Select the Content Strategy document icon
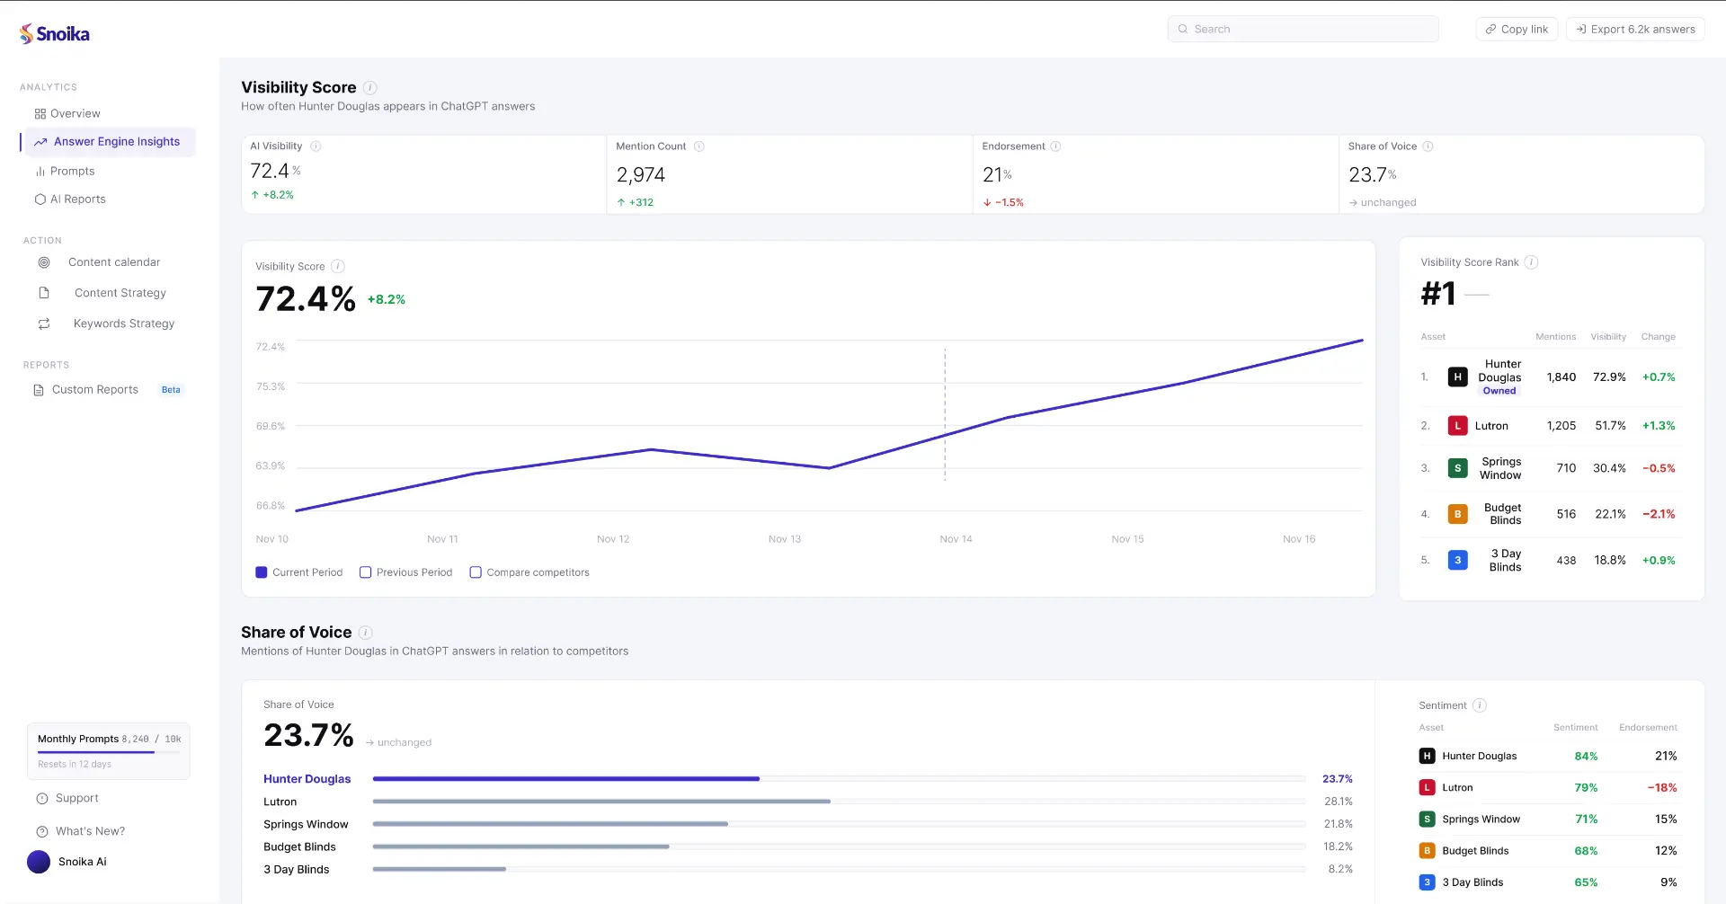The image size is (1726, 904). (44, 292)
